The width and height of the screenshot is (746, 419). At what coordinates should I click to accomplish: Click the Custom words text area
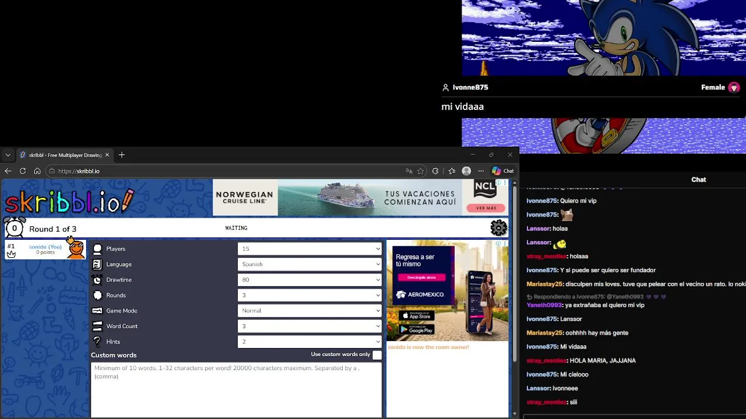[236, 390]
